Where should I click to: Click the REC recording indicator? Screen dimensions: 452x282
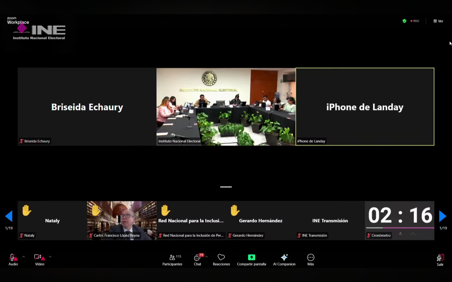point(415,21)
